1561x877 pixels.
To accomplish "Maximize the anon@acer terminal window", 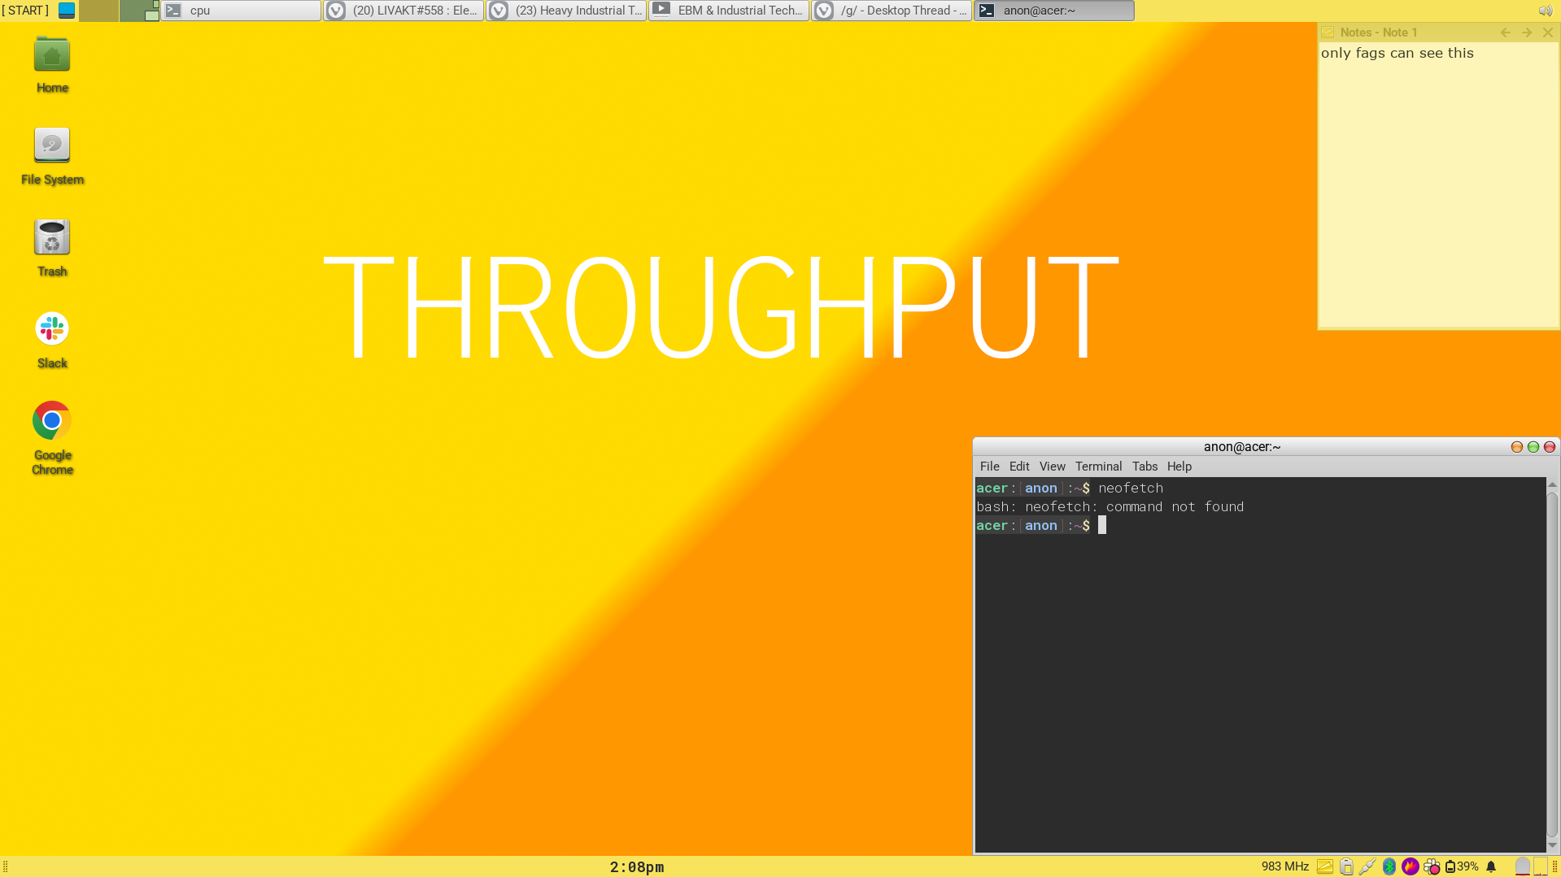I will (x=1533, y=447).
